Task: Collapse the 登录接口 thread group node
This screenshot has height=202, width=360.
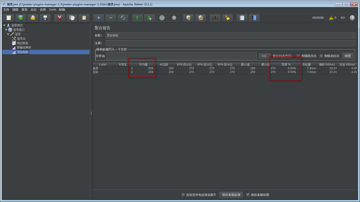Action: [6, 30]
